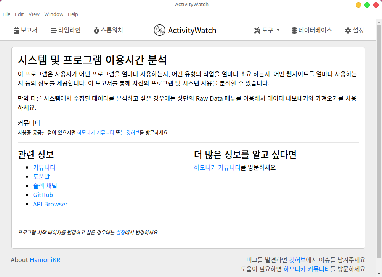This screenshot has width=382, height=277.
Task: Click the database icon beside 데이터베이스
Action: (294, 31)
